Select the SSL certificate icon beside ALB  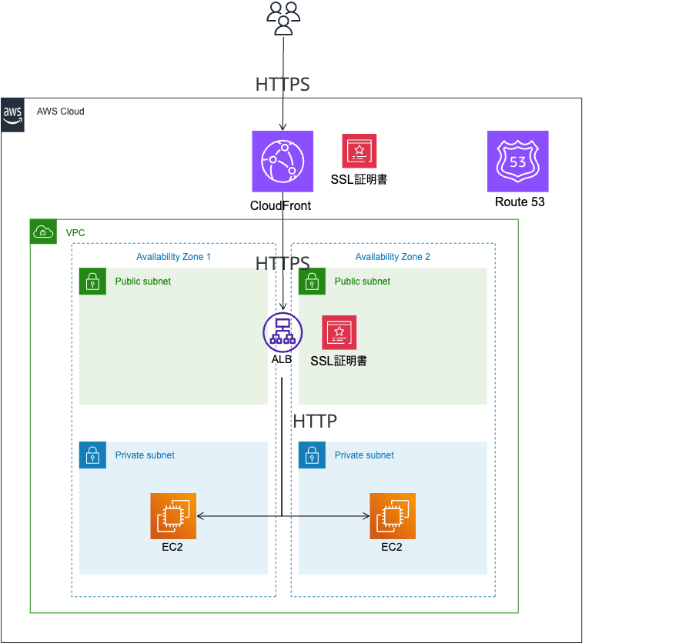coord(339,332)
